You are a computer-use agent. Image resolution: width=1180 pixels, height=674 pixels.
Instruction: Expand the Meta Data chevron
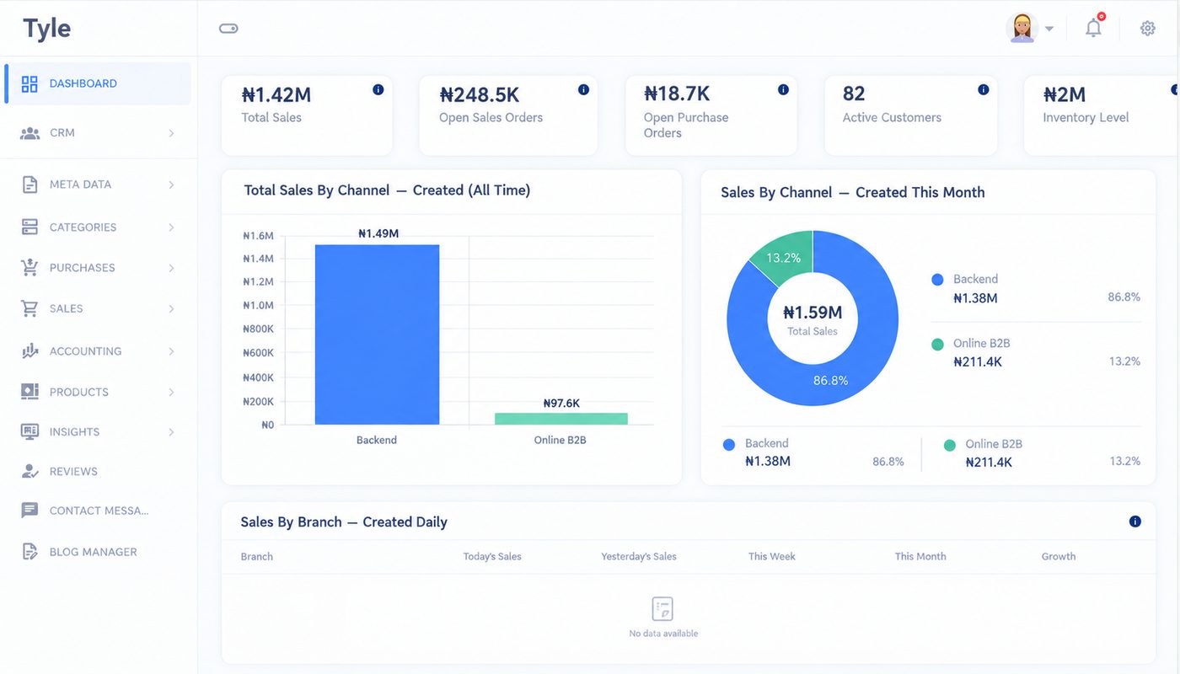[171, 185]
